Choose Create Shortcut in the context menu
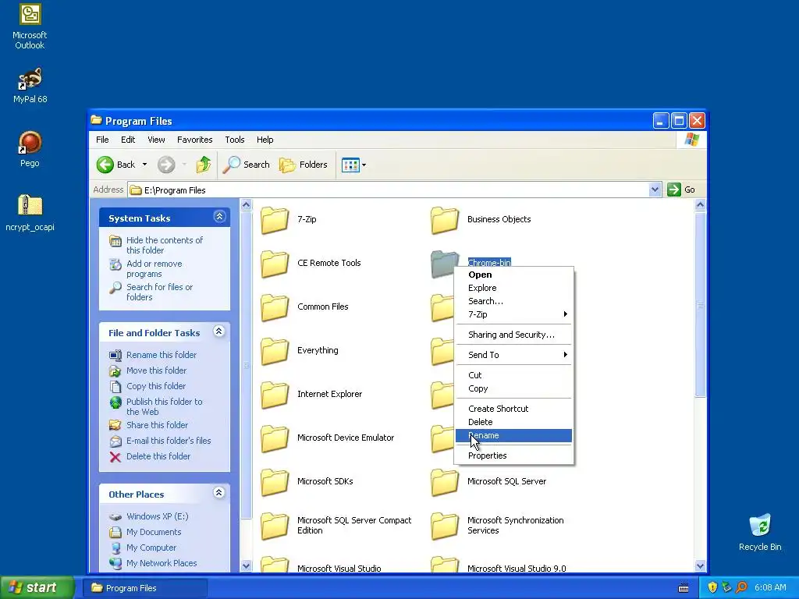799x599 pixels. point(513,409)
